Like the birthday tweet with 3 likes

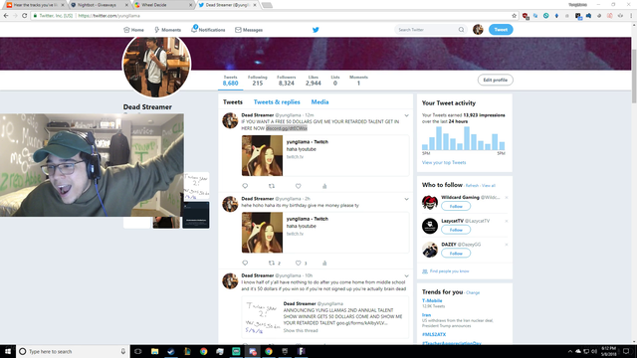[x=301, y=263]
